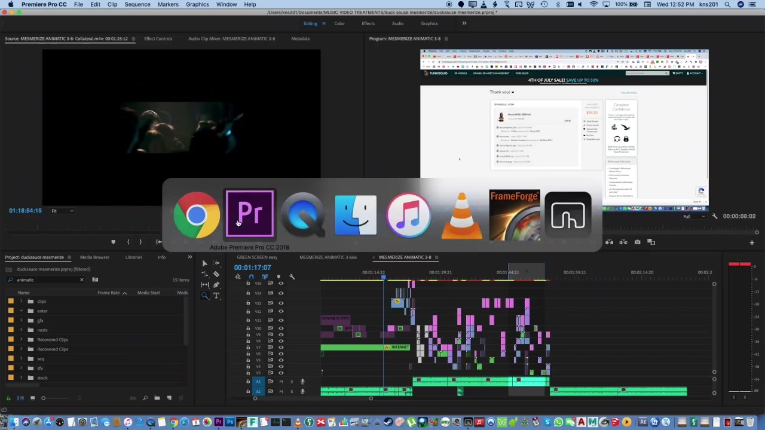Toggle V15 track output eye
This screenshot has height=430, width=765.
281,284
